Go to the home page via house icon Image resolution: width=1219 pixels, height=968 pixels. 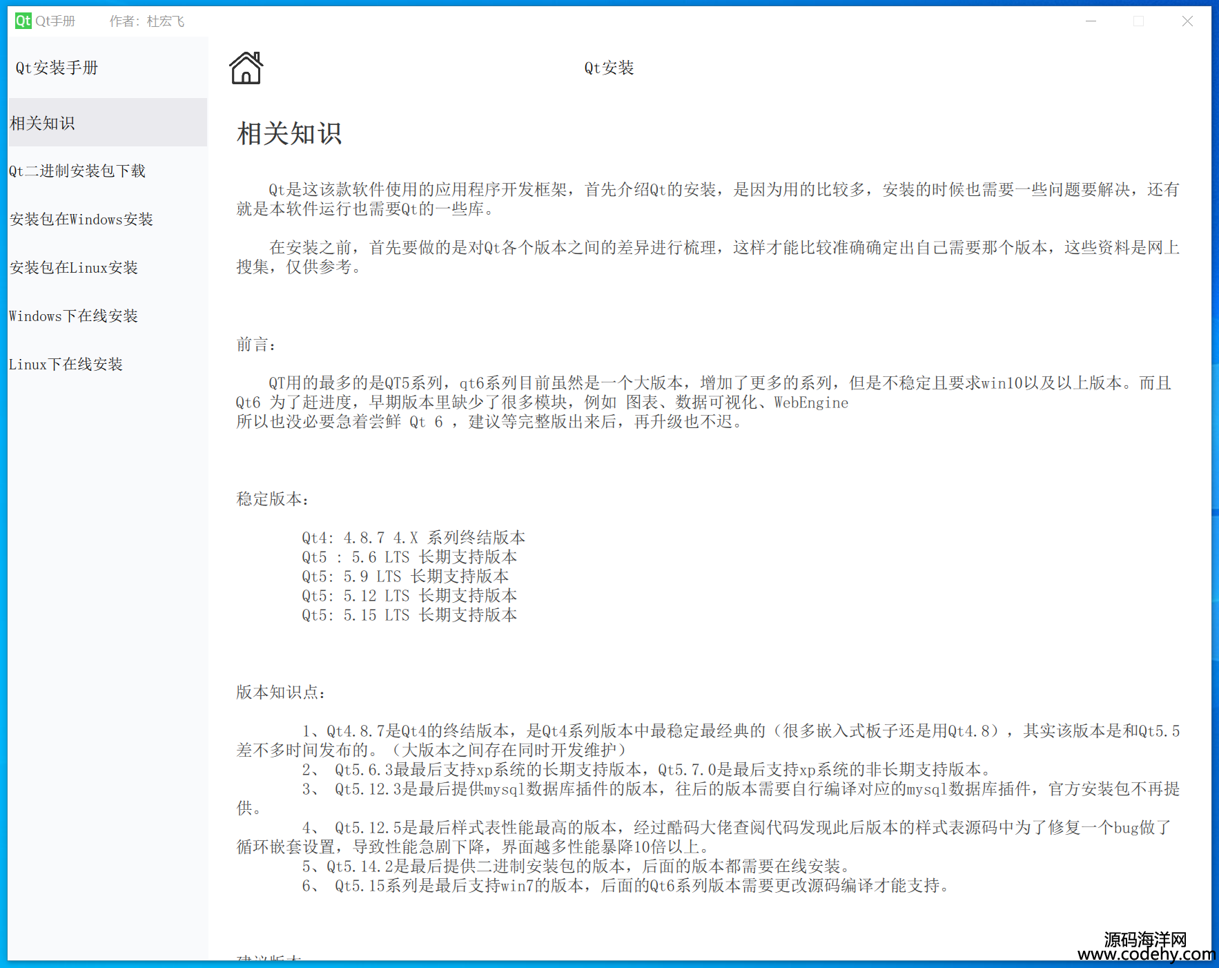pos(246,68)
